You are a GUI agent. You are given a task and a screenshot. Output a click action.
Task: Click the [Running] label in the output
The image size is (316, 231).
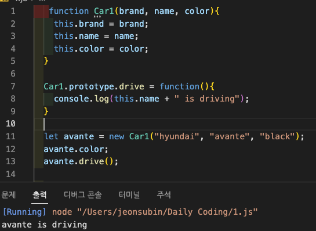24,212
